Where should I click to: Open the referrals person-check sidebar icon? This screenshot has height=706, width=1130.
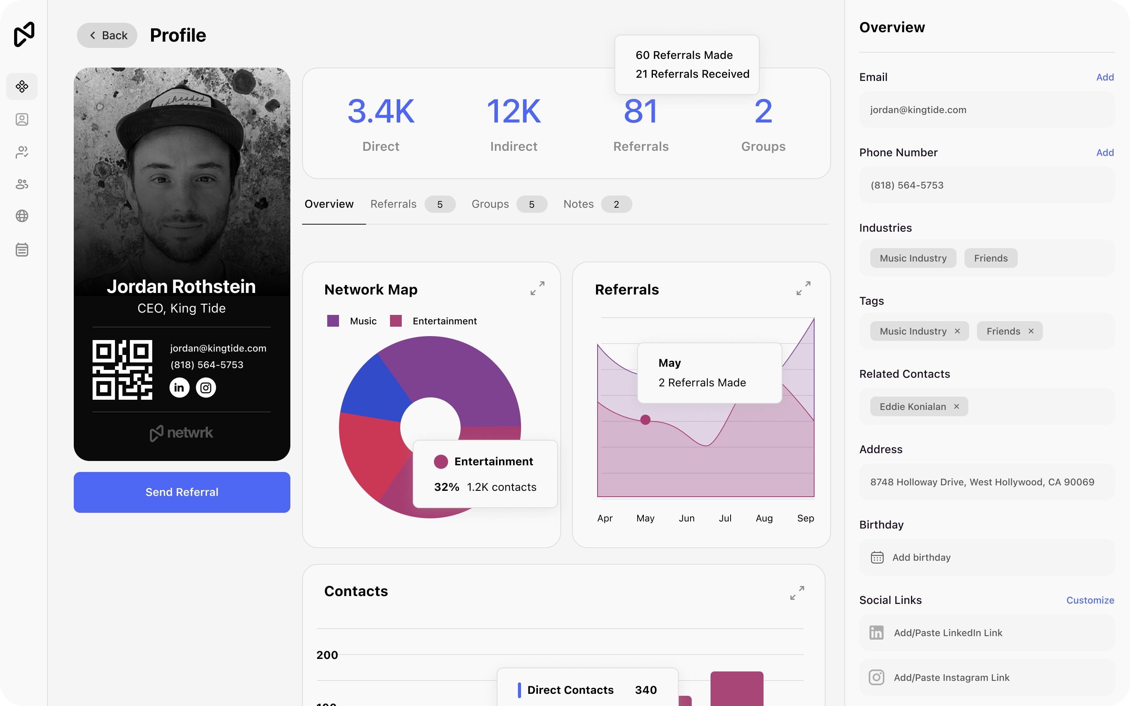point(22,152)
